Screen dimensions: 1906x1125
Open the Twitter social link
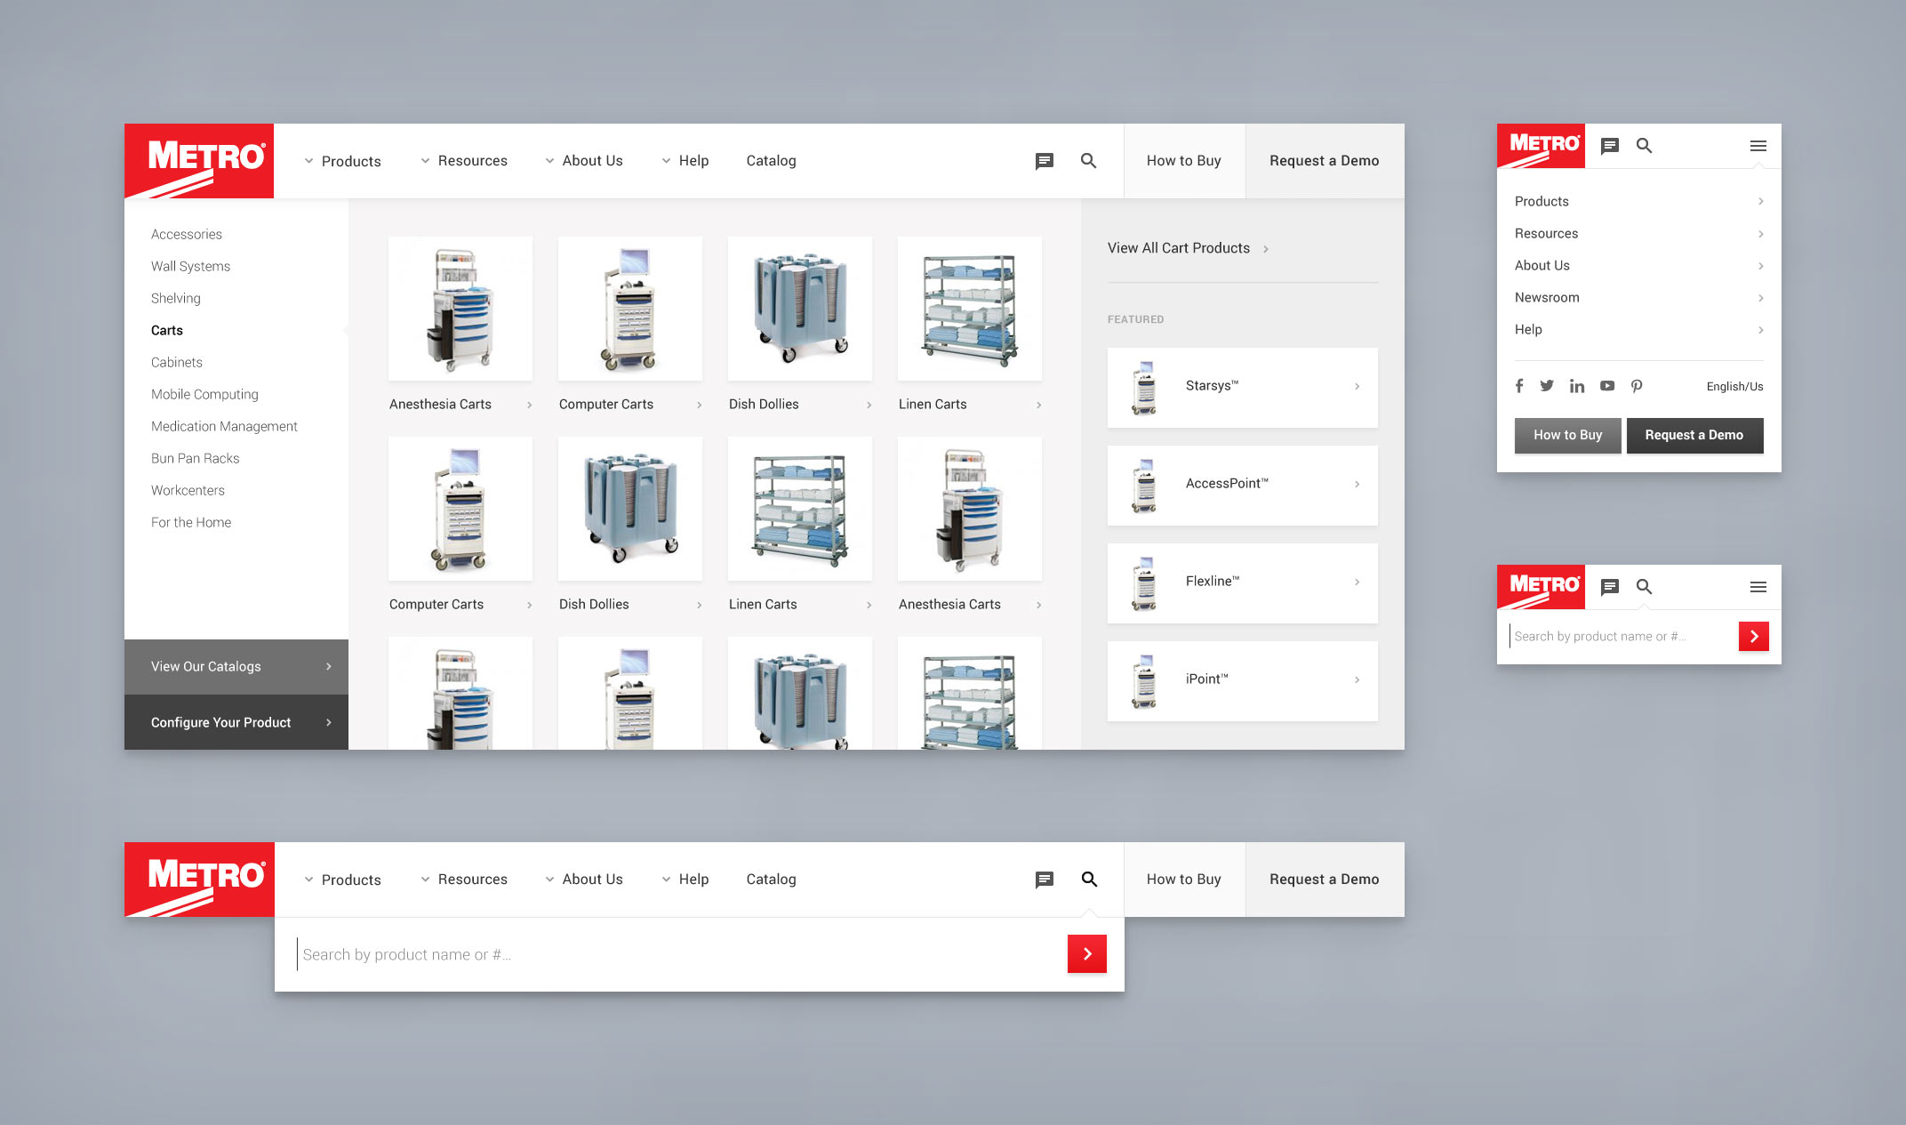click(x=1547, y=386)
